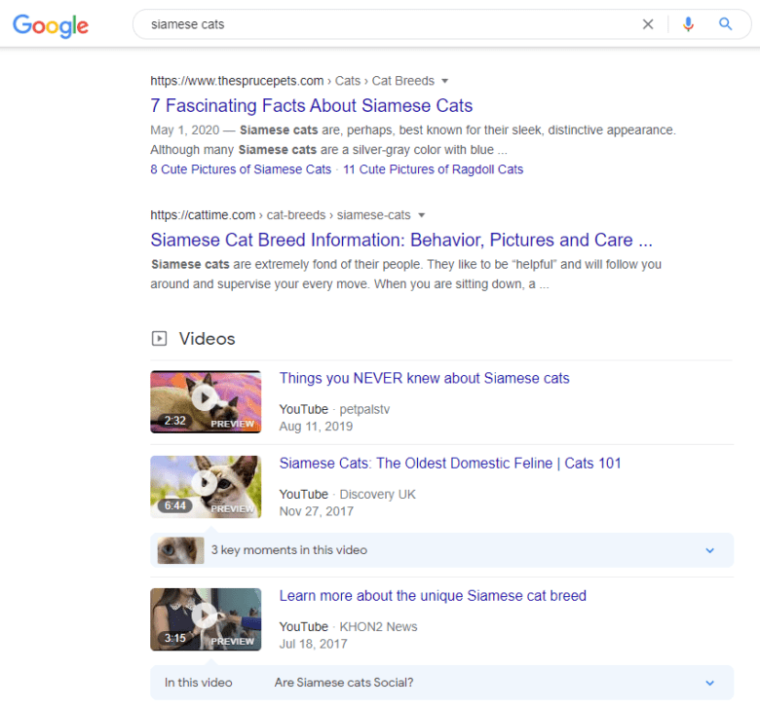This screenshot has width=760, height=709.
Task: Click the Are Siamese cats Social? text
Action: 344,683
